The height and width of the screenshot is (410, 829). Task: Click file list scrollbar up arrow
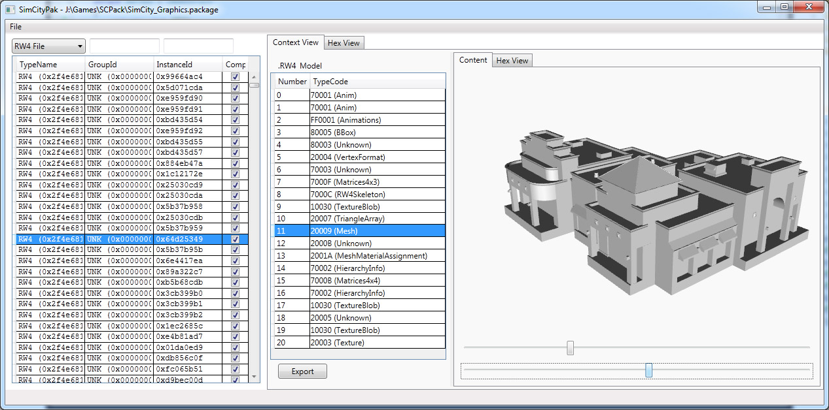pyautogui.click(x=254, y=76)
